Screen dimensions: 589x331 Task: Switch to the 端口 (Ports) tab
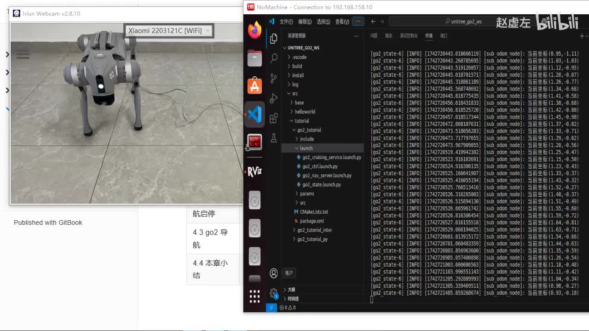[444, 36]
